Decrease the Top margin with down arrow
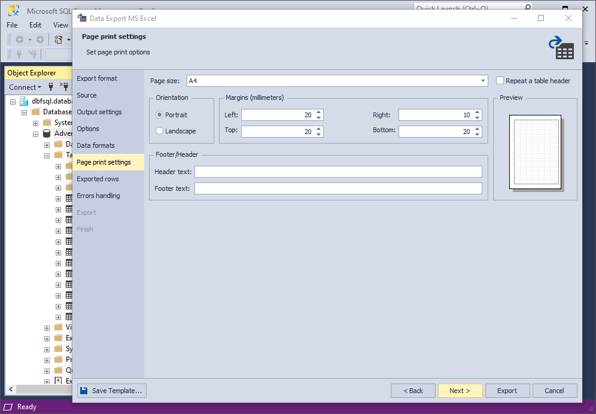The width and height of the screenshot is (596, 414). (x=318, y=134)
